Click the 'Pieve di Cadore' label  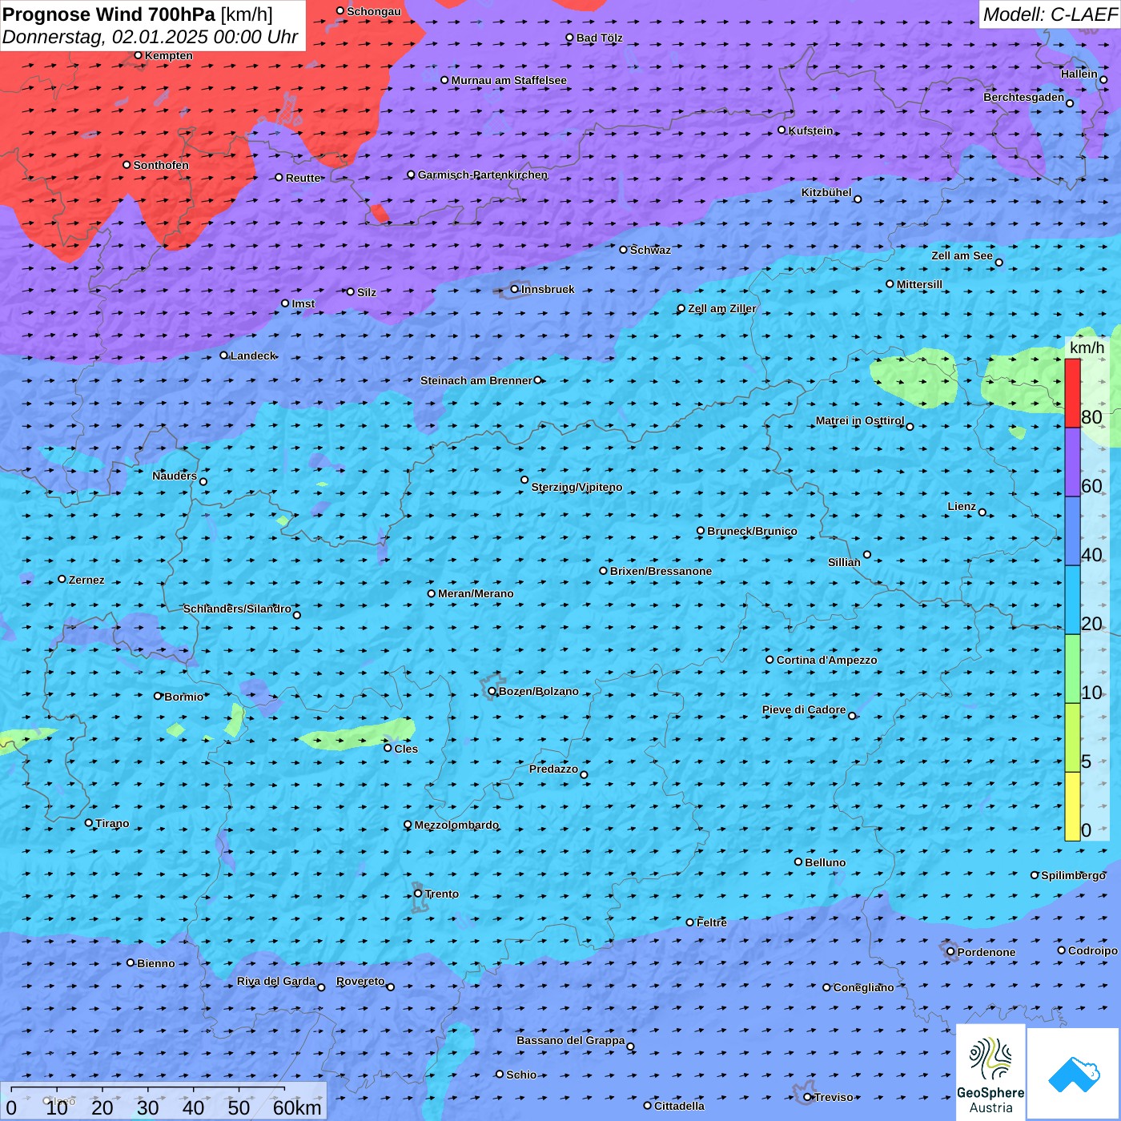click(804, 709)
